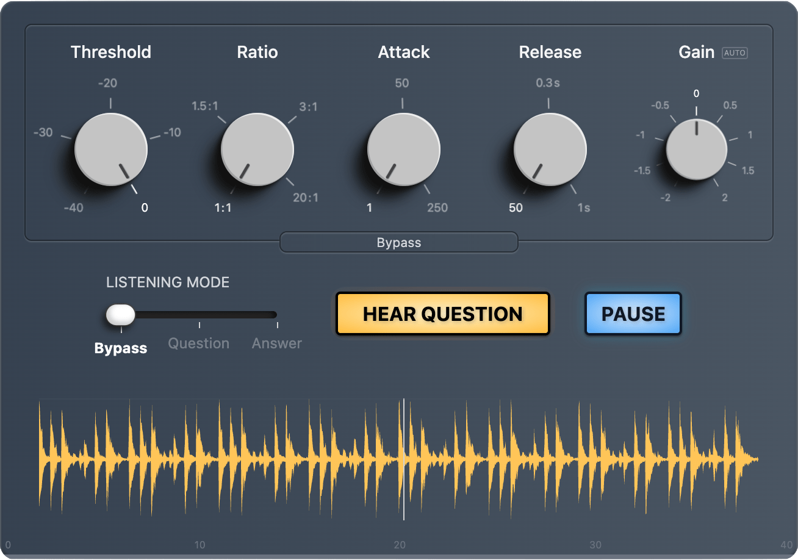Click the Gain knob
The width and height of the screenshot is (798, 560).
[x=697, y=149]
